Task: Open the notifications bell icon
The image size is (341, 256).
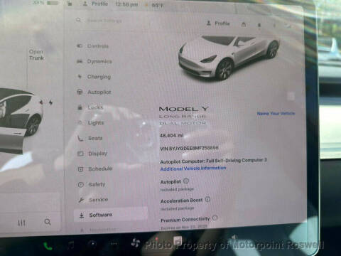Action: point(259,25)
